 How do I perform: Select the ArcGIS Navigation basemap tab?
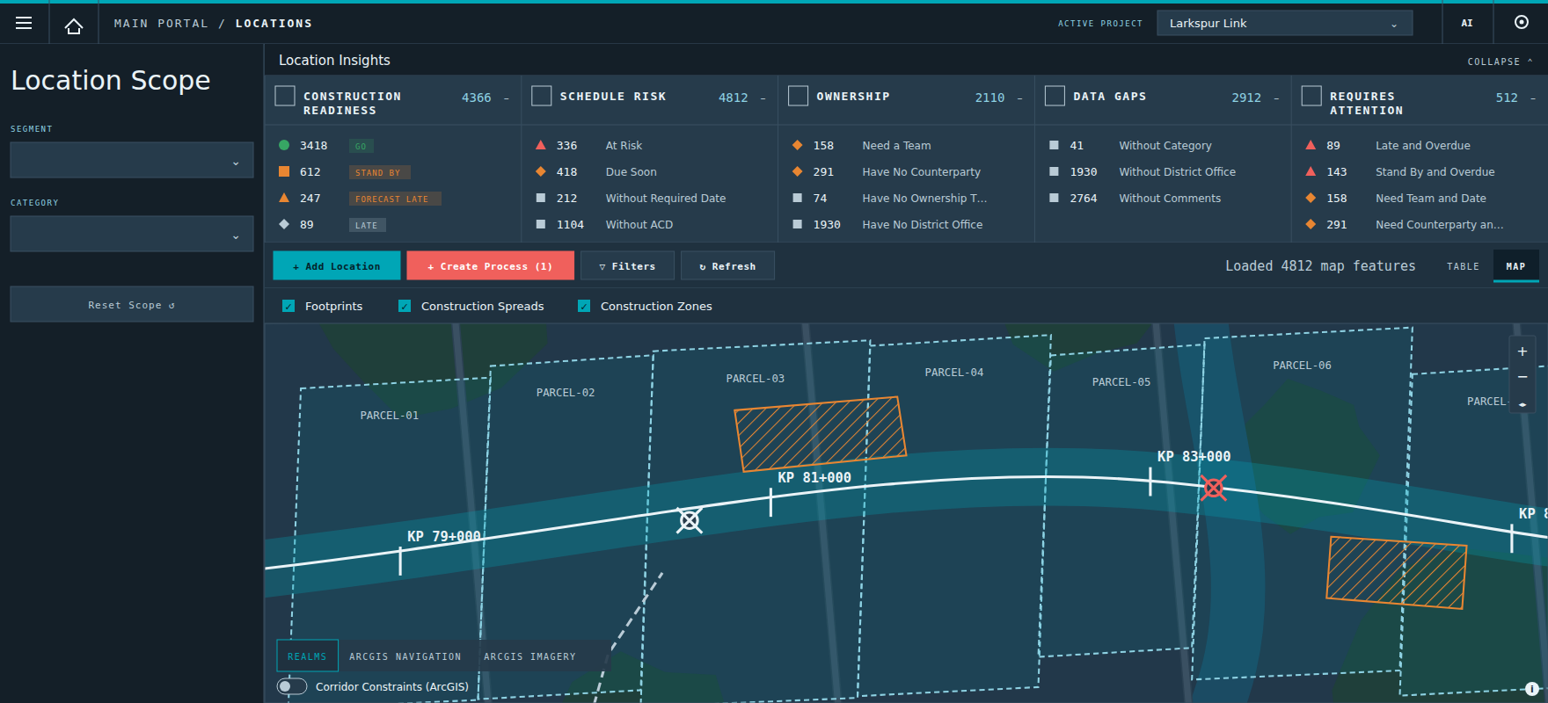[x=405, y=656]
